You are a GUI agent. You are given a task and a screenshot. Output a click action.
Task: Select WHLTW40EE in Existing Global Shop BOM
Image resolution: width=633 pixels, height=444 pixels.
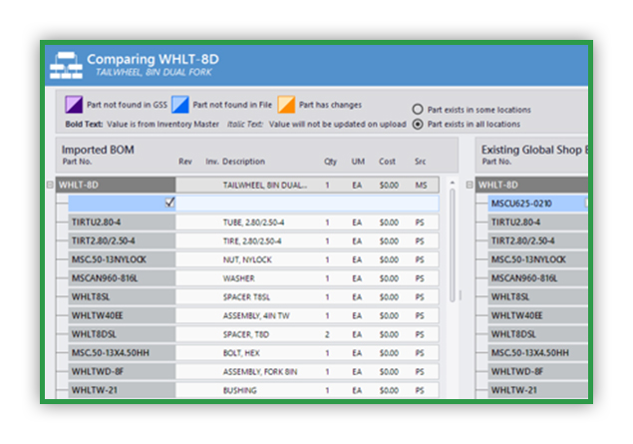pyautogui.click(x=537, y=315)
